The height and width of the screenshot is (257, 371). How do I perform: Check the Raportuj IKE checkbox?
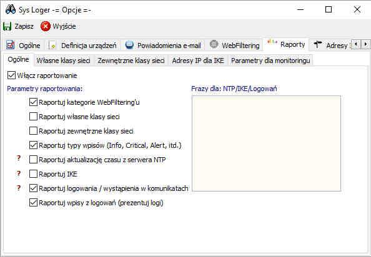(33, 174)
